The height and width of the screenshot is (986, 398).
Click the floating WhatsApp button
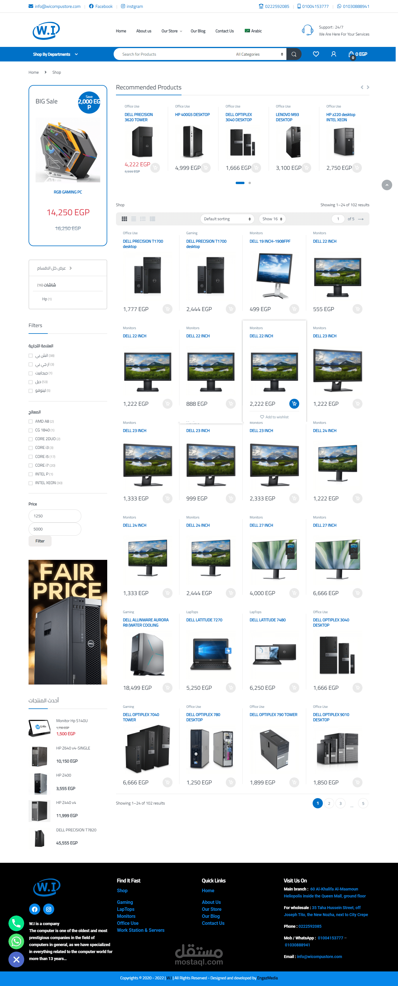16,941
